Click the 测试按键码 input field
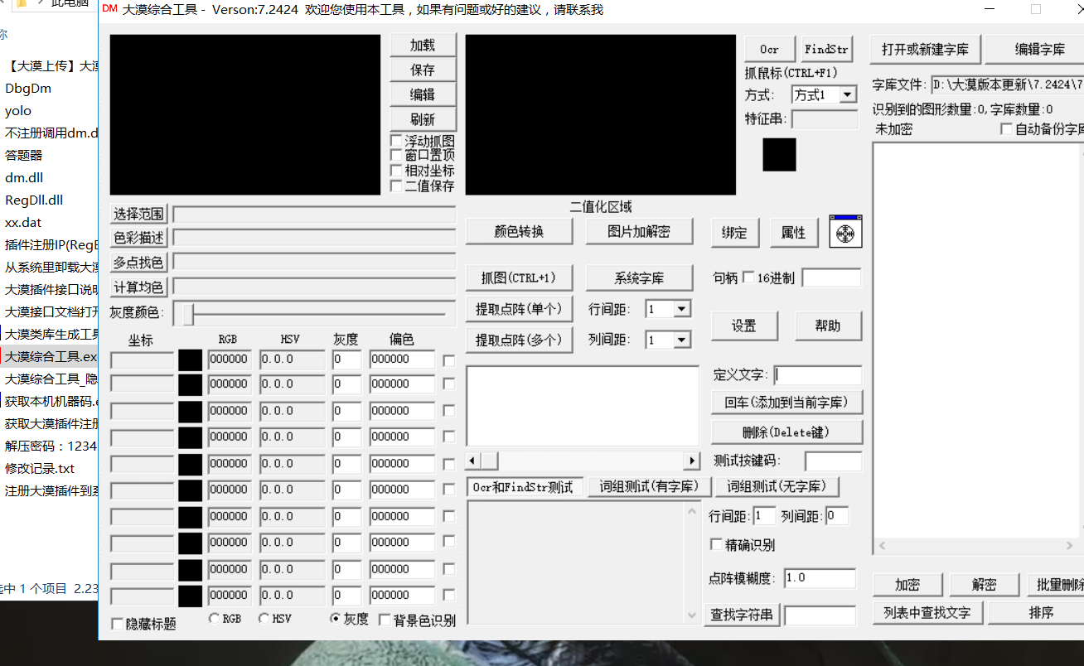This screenshot has height=666, width=1084. [833, 461]
